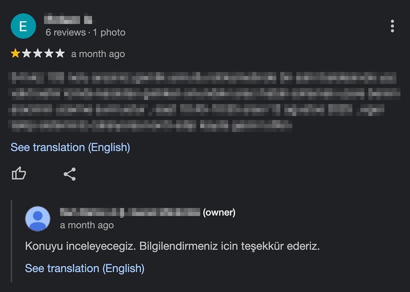Open the blurred reviewer name beside avatar
The width and height of the screenshot is (410, 292).
click(68, 20)
